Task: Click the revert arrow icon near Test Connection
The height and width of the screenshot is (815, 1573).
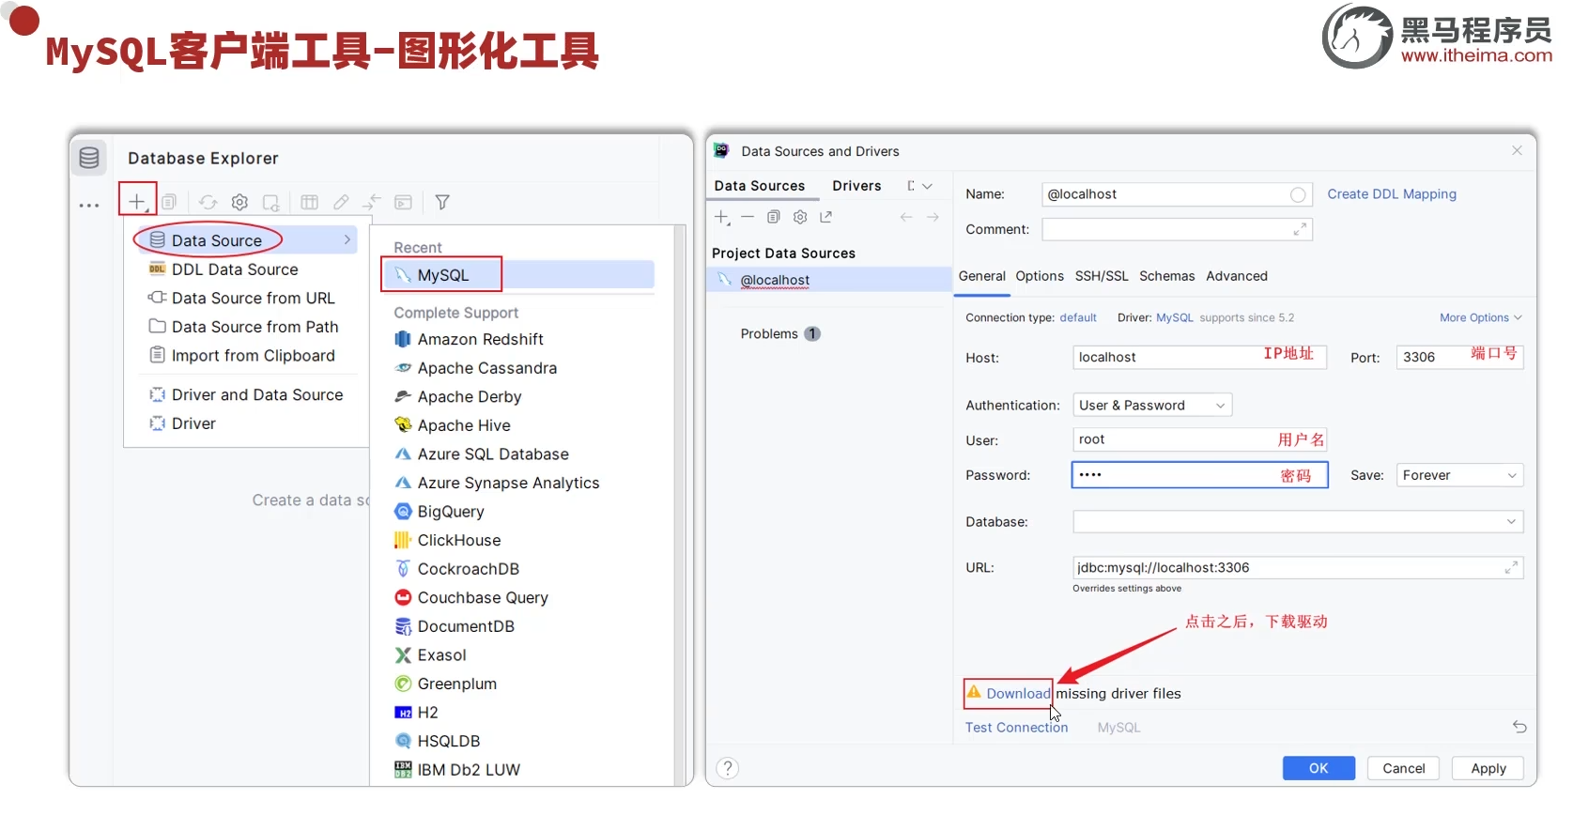Action: coord(1519,727)
